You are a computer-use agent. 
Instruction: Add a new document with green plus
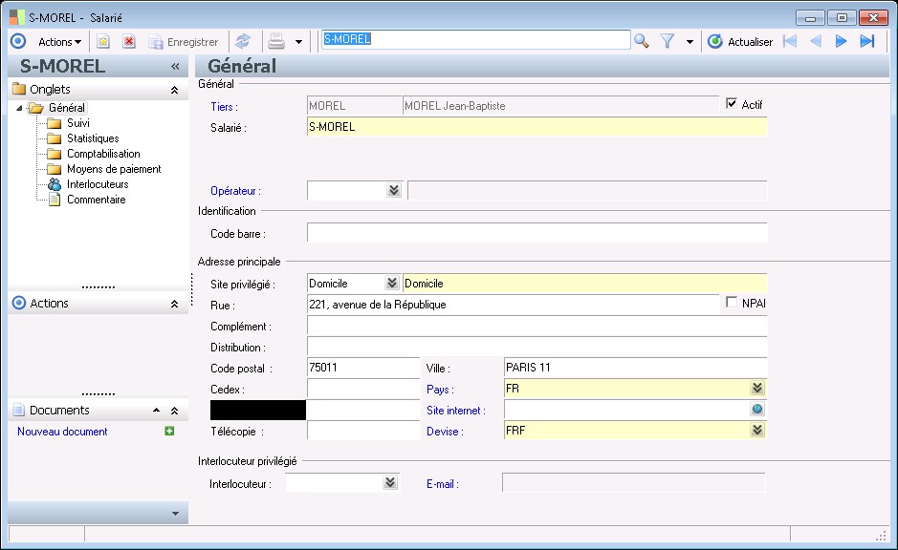click(169, 432)
